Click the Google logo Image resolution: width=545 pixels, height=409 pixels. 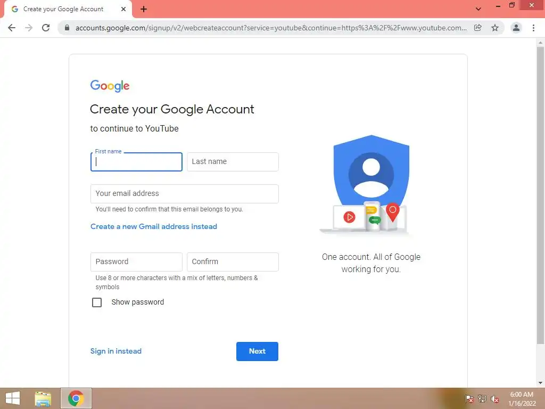(x=110, y=86)
